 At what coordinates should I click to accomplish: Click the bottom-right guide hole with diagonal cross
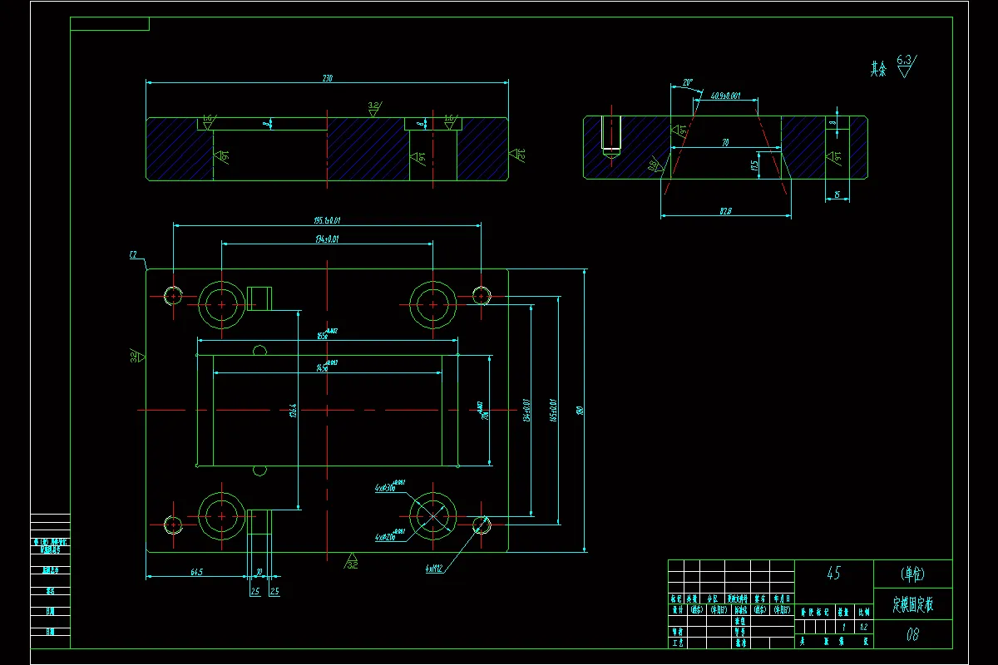[x=433, y=516]
